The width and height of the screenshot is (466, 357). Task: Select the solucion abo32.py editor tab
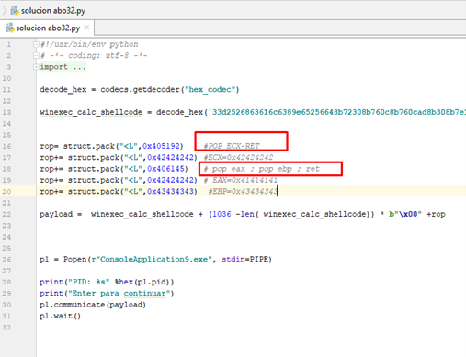48,28
